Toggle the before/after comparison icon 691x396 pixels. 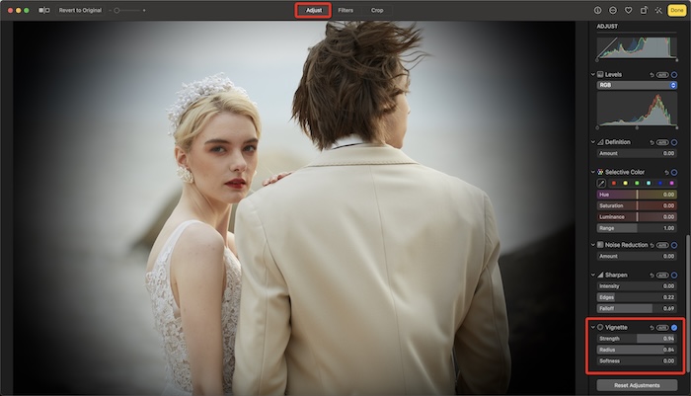coord(44,10)
